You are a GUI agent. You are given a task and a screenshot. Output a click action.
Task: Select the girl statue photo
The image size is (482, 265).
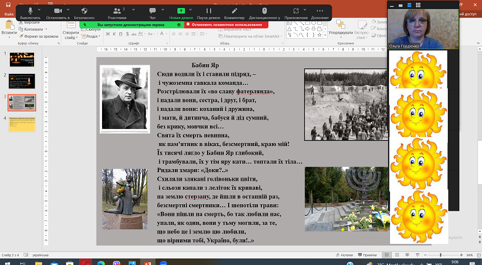pyautogui.click(x=125, y=199)
